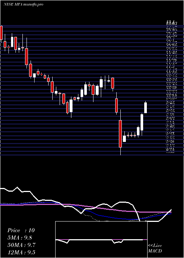Click the last white candlestick on the right
The image size is (184, 258).
146,107
